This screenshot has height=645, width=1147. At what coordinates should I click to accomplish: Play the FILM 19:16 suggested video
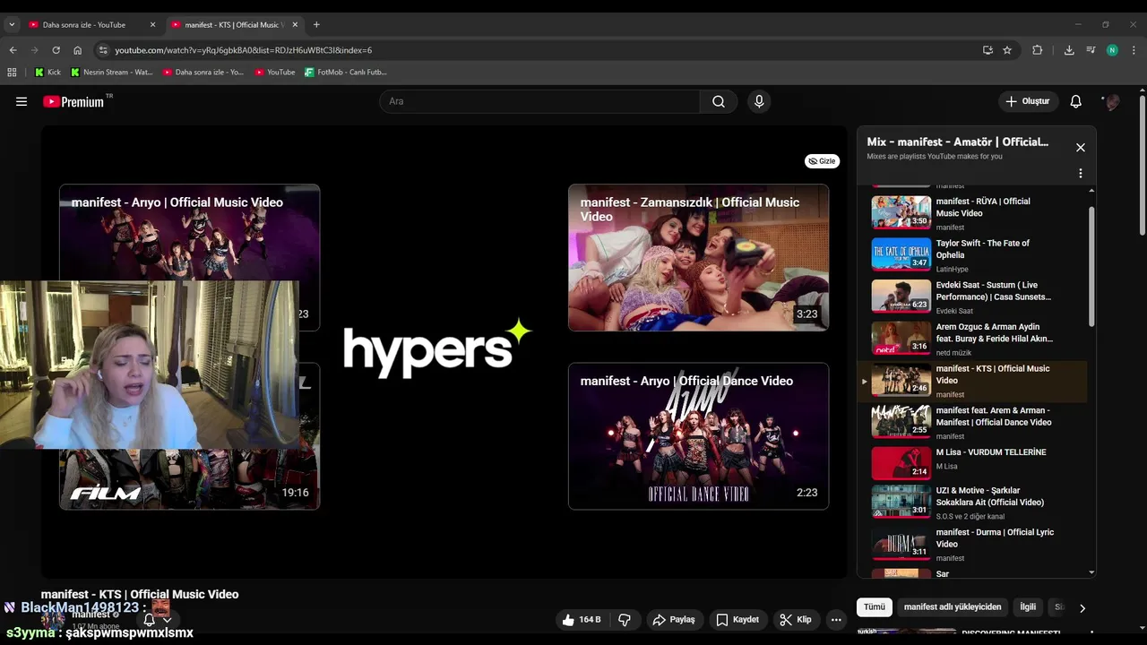point(189,479)
